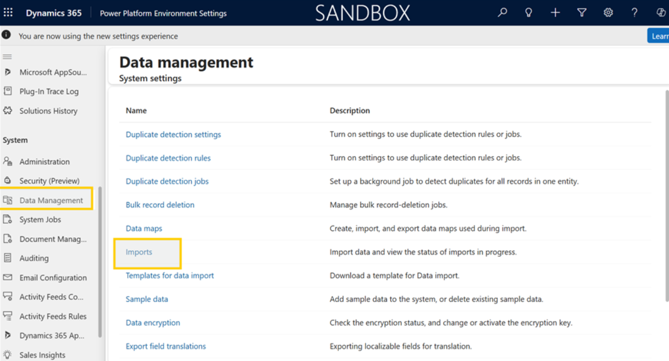The width and height of the screenshot is (669, 361).
Task: Click the Document Management icon
Action: coord(7,239)
